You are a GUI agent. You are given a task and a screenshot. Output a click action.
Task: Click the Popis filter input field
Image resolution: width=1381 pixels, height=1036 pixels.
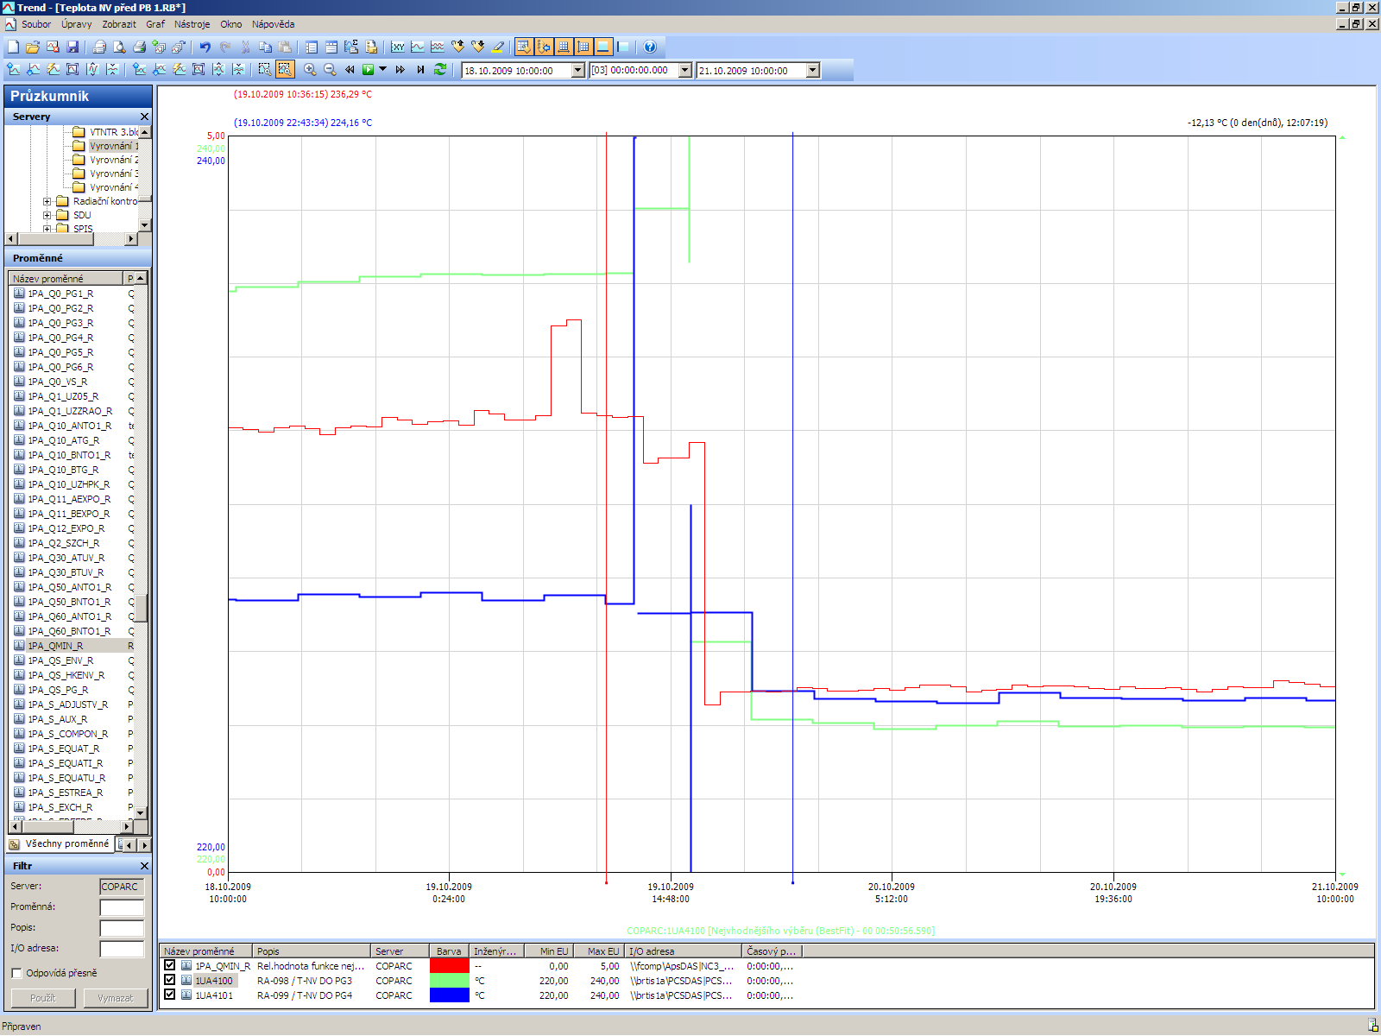click(x=122, y=928)
